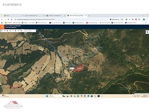149x112 pixels.
Task: Select the polygon area tool
Action: [x=16, y=31]
